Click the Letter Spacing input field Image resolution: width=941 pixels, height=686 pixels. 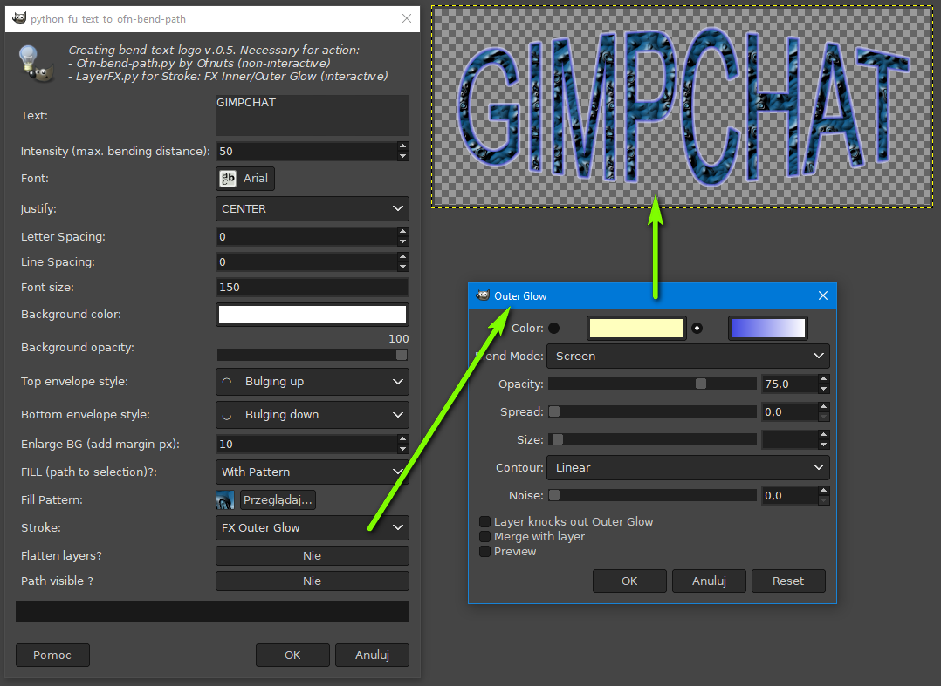point(306,236)
